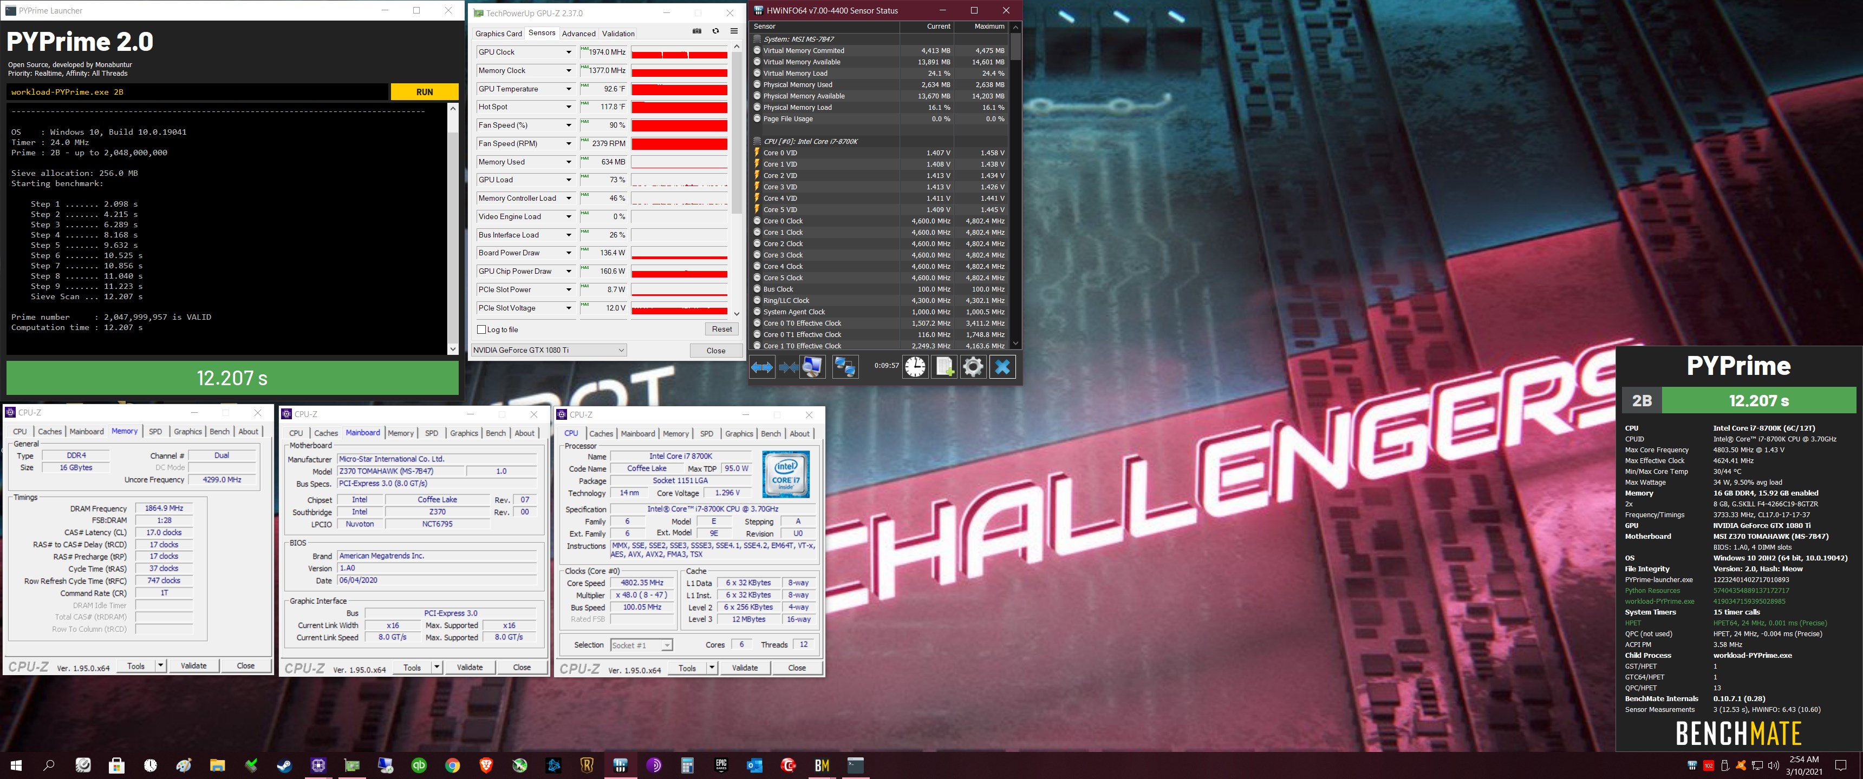Open Google Chrome from the taskbar
1863x779 pixels.
coord(453,764)
